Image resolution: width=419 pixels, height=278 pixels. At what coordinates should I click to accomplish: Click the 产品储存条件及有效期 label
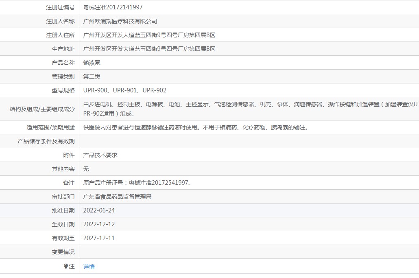[46, 141]
